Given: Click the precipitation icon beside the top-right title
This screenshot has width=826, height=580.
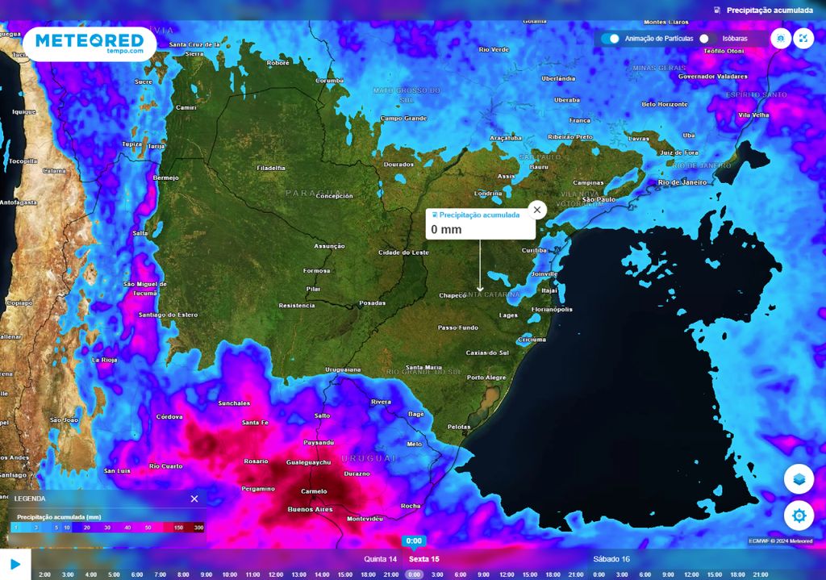Looking at the screenshot, I should 717,10.
